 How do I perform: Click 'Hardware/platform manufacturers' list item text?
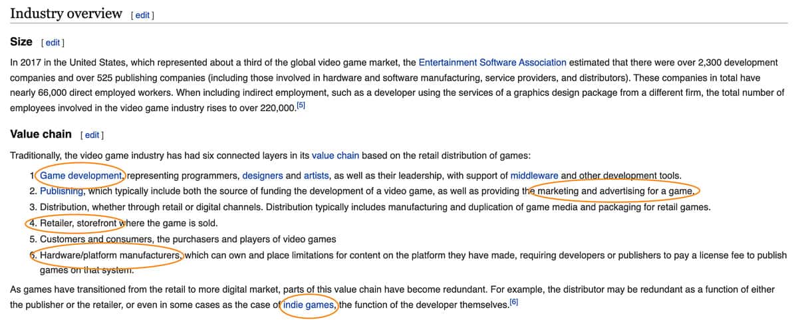click(x=110, y=255)
